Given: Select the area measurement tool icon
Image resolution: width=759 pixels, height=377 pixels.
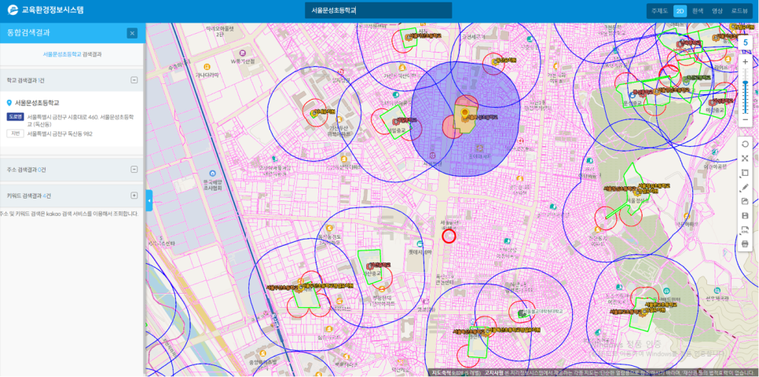Looking at the screenshot, I should (x=745, y=173).
